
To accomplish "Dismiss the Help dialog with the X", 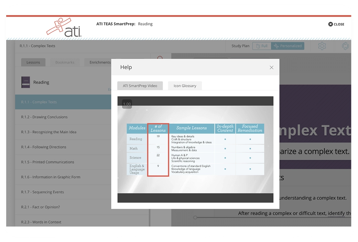I will tap(271, 67).
